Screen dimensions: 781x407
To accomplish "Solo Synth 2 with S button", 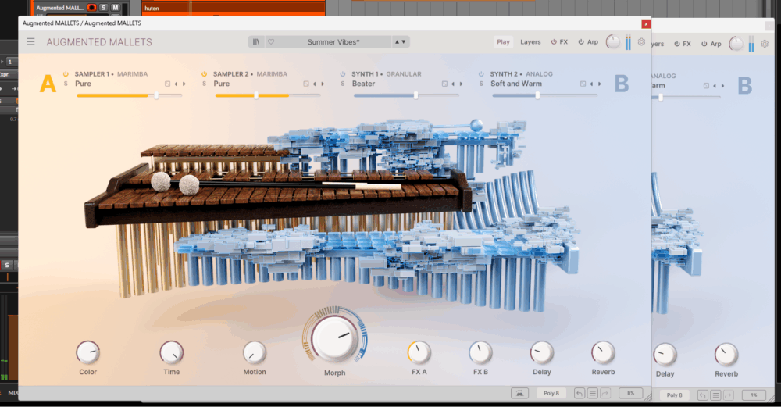I will point(481,84).
